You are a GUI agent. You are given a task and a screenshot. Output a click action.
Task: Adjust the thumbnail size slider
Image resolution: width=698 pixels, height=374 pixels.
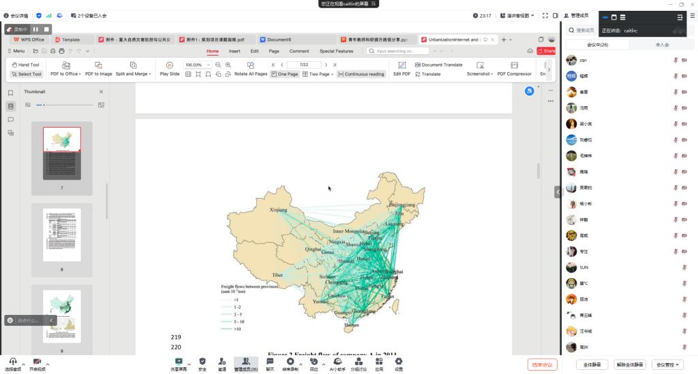[44, 105]
